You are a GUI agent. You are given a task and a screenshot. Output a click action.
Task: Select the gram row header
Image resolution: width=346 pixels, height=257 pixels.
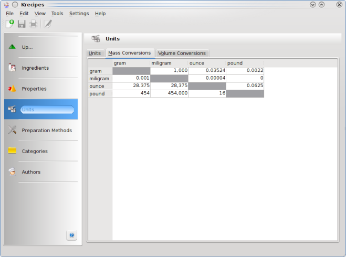click(x=100, y=71)
